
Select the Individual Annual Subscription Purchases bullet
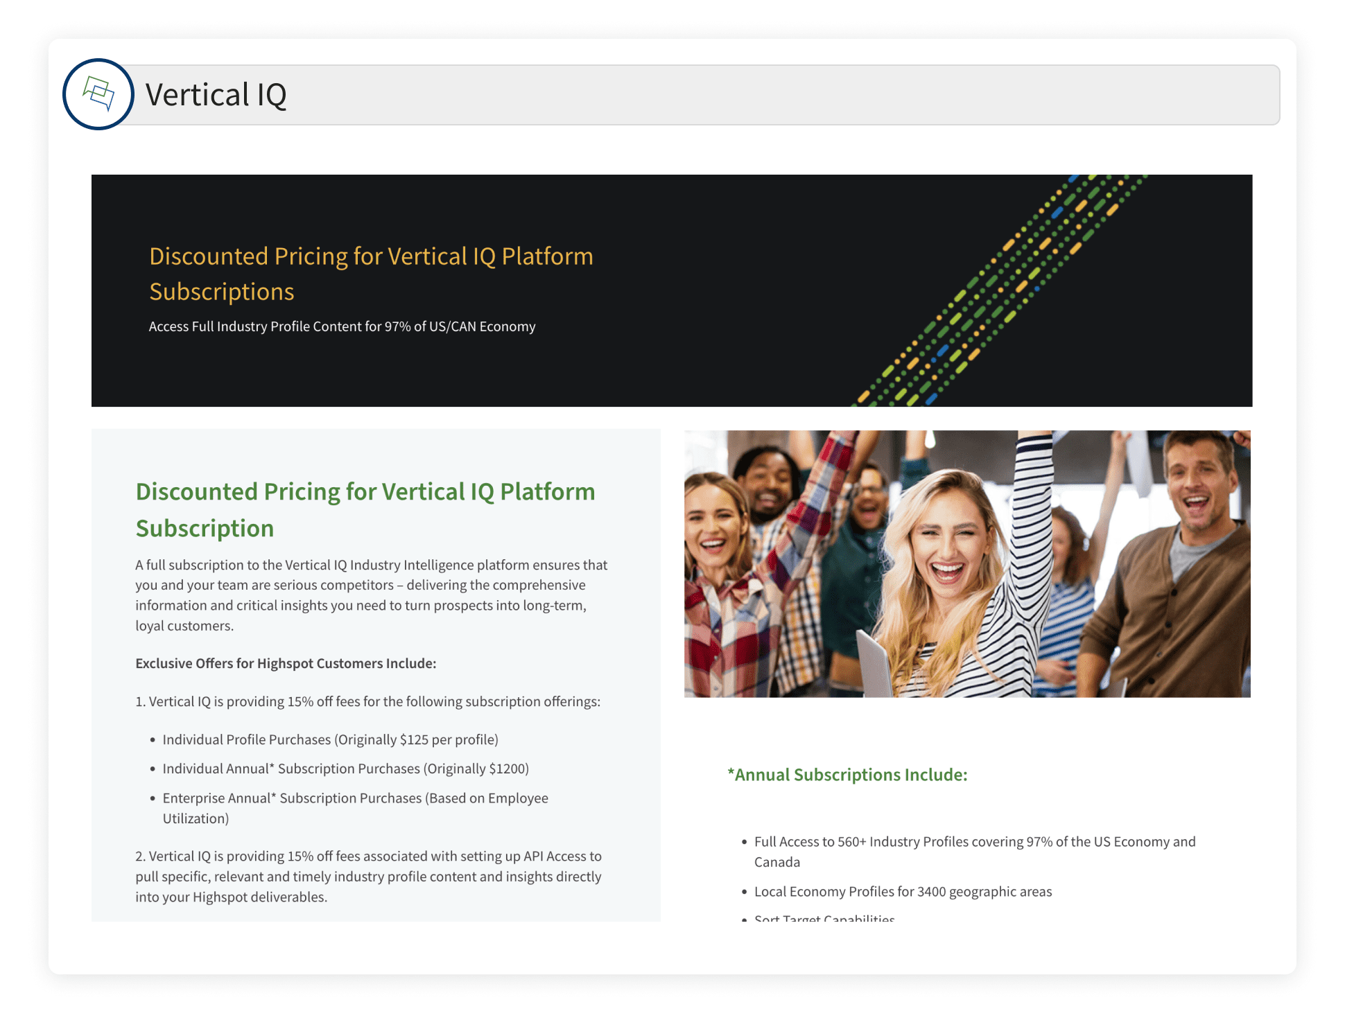point(345,769)
